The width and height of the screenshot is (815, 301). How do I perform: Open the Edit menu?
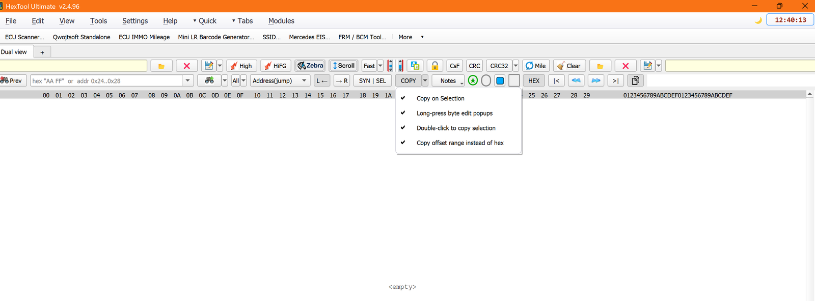click(x=38, y=21)
